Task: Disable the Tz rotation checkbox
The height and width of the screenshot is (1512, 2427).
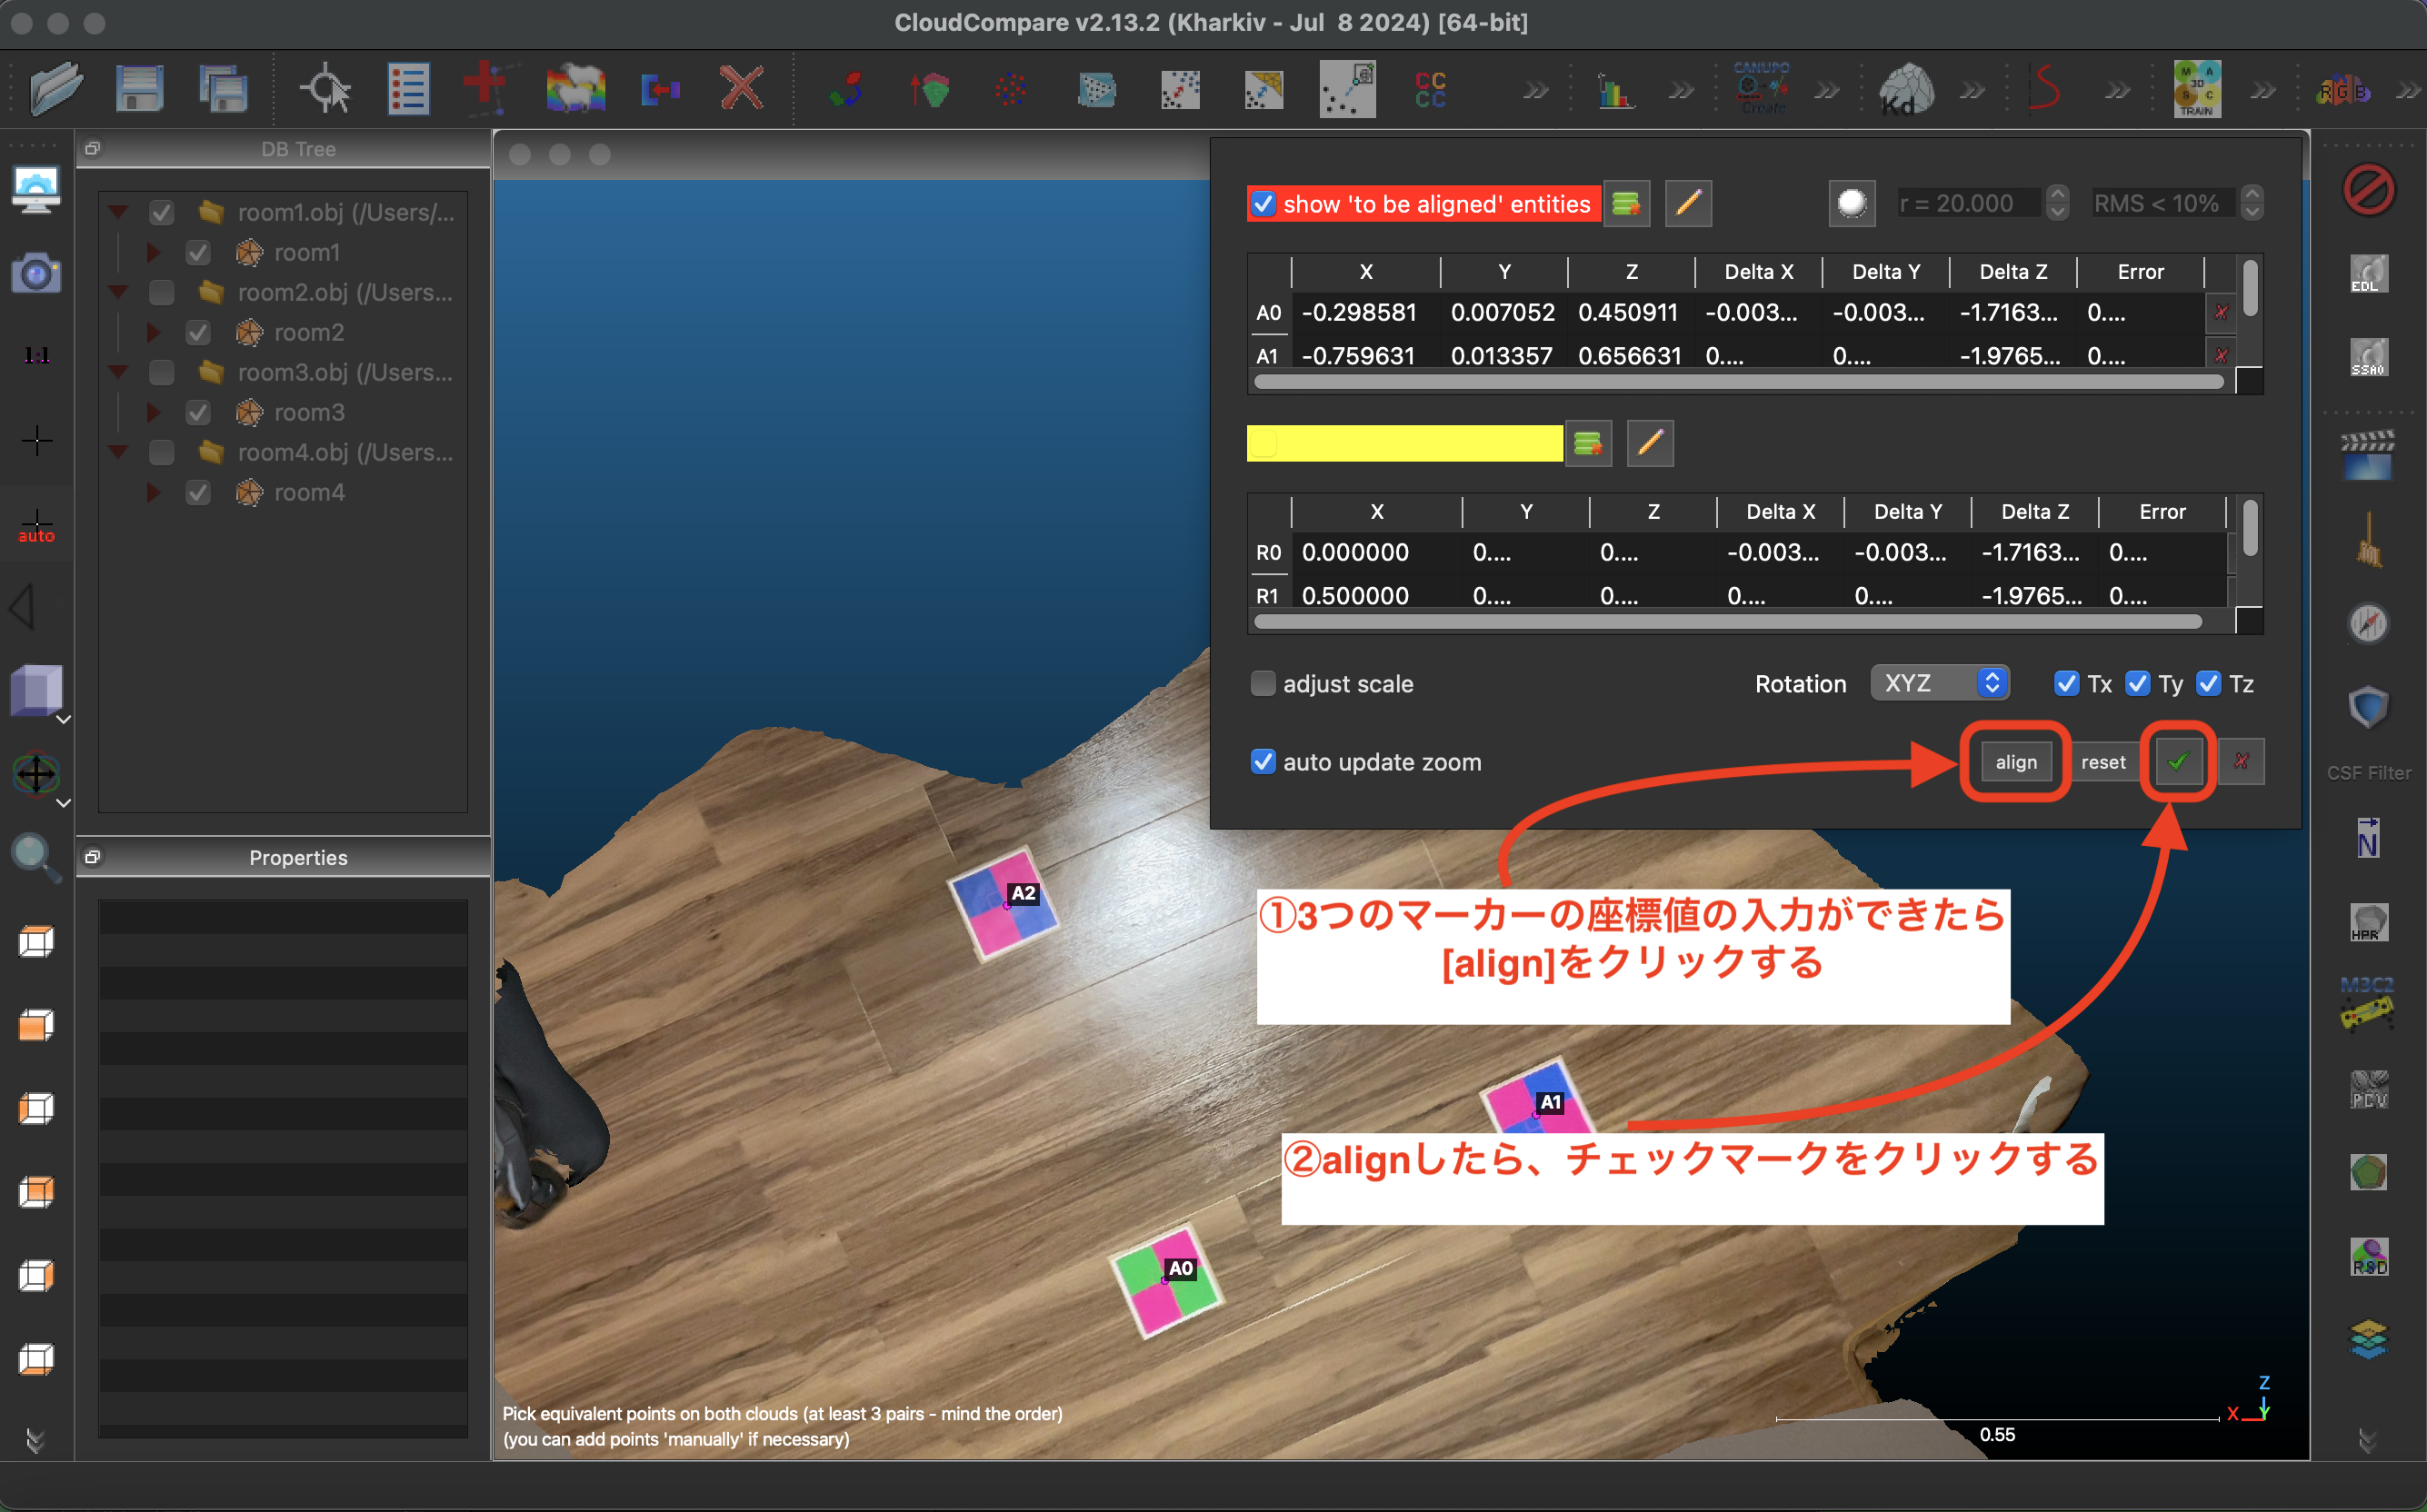Action: (2210, 683)
